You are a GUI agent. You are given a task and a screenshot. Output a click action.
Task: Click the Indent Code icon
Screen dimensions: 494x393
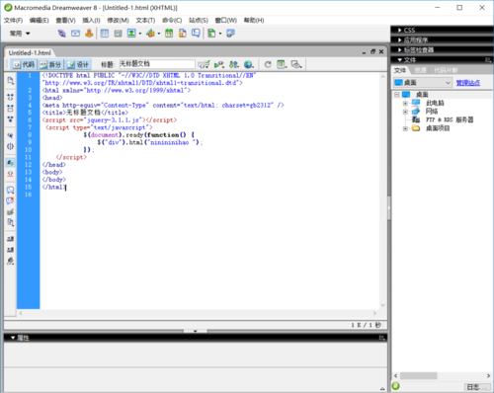11,239
